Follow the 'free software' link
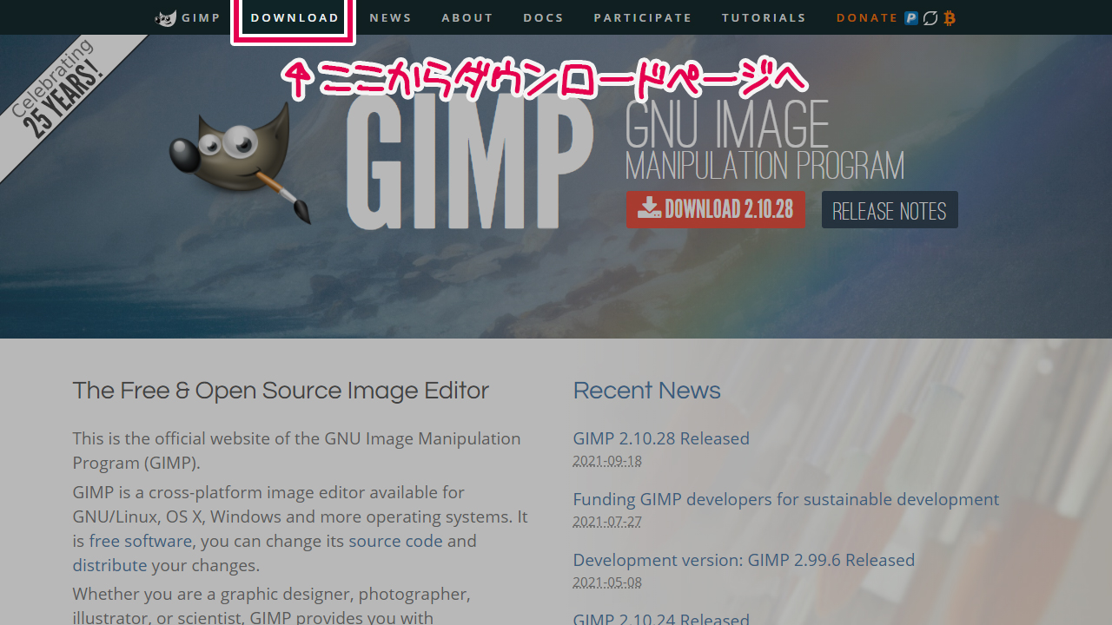Viewport: 1112px width, 625px height. click(x=140, y=541)
